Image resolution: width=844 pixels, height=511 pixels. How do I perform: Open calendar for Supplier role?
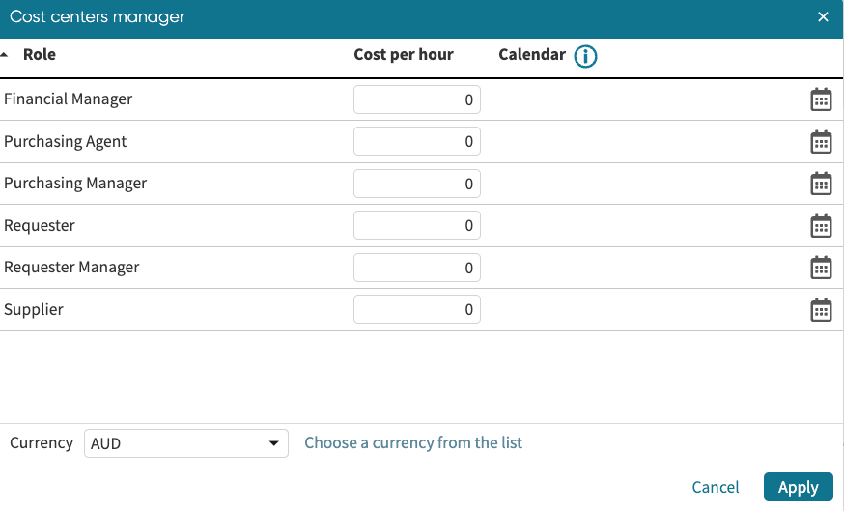coord(821,310)
